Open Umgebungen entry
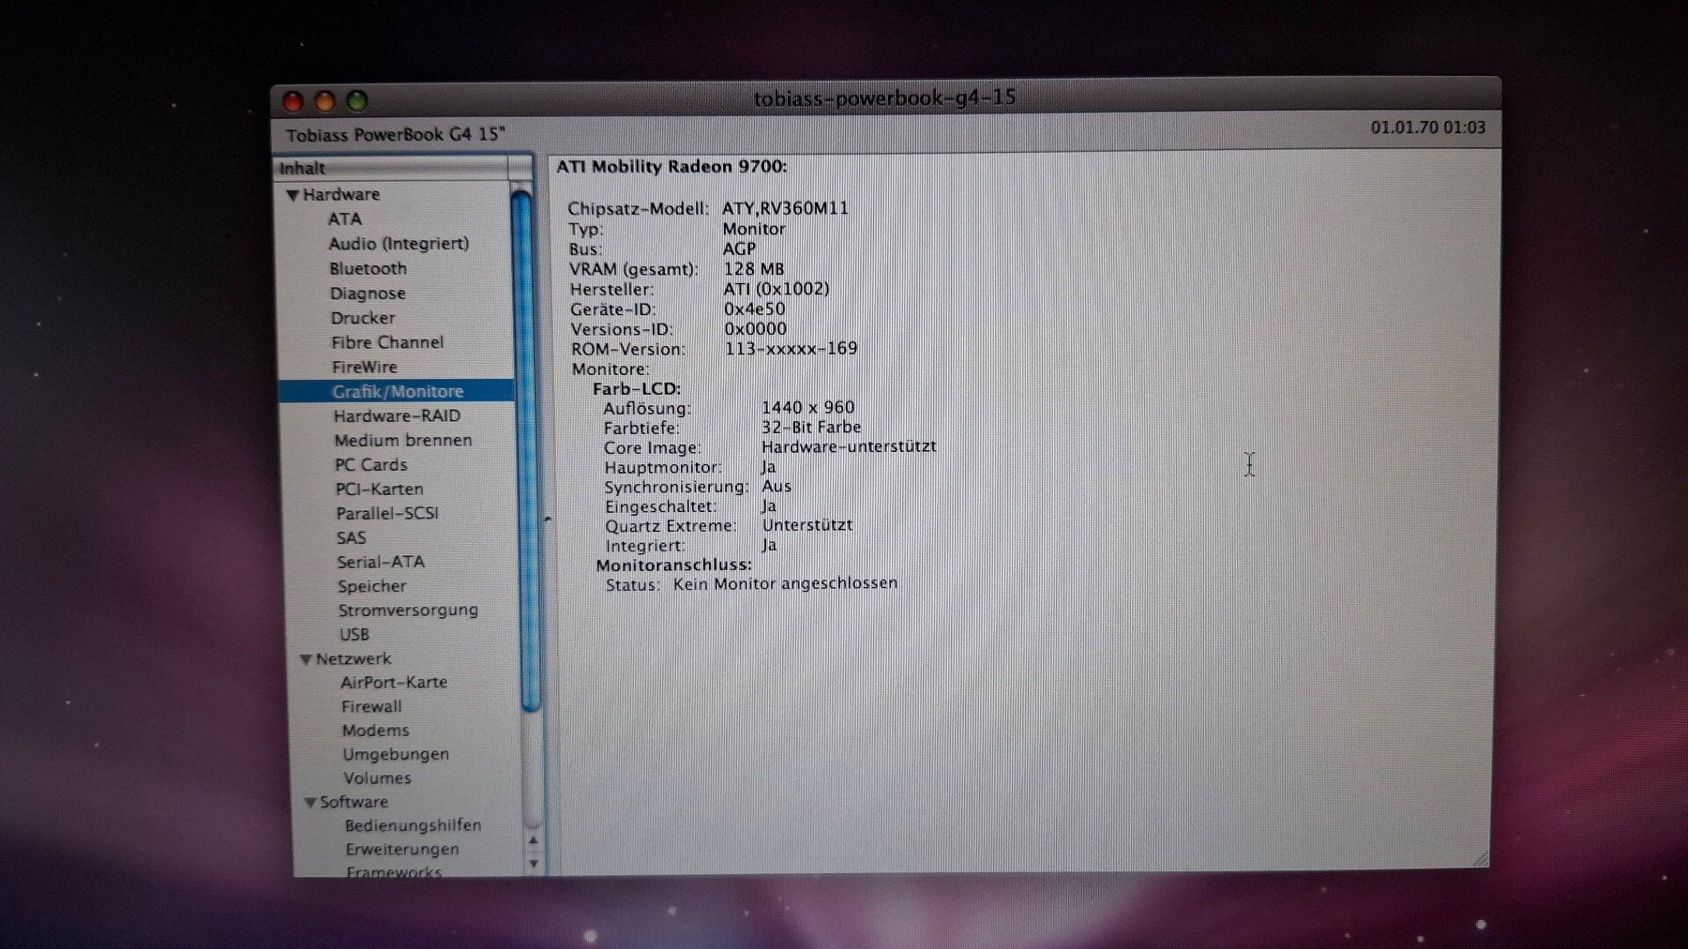The image size is (1688, 949). [x=396, y=755]
